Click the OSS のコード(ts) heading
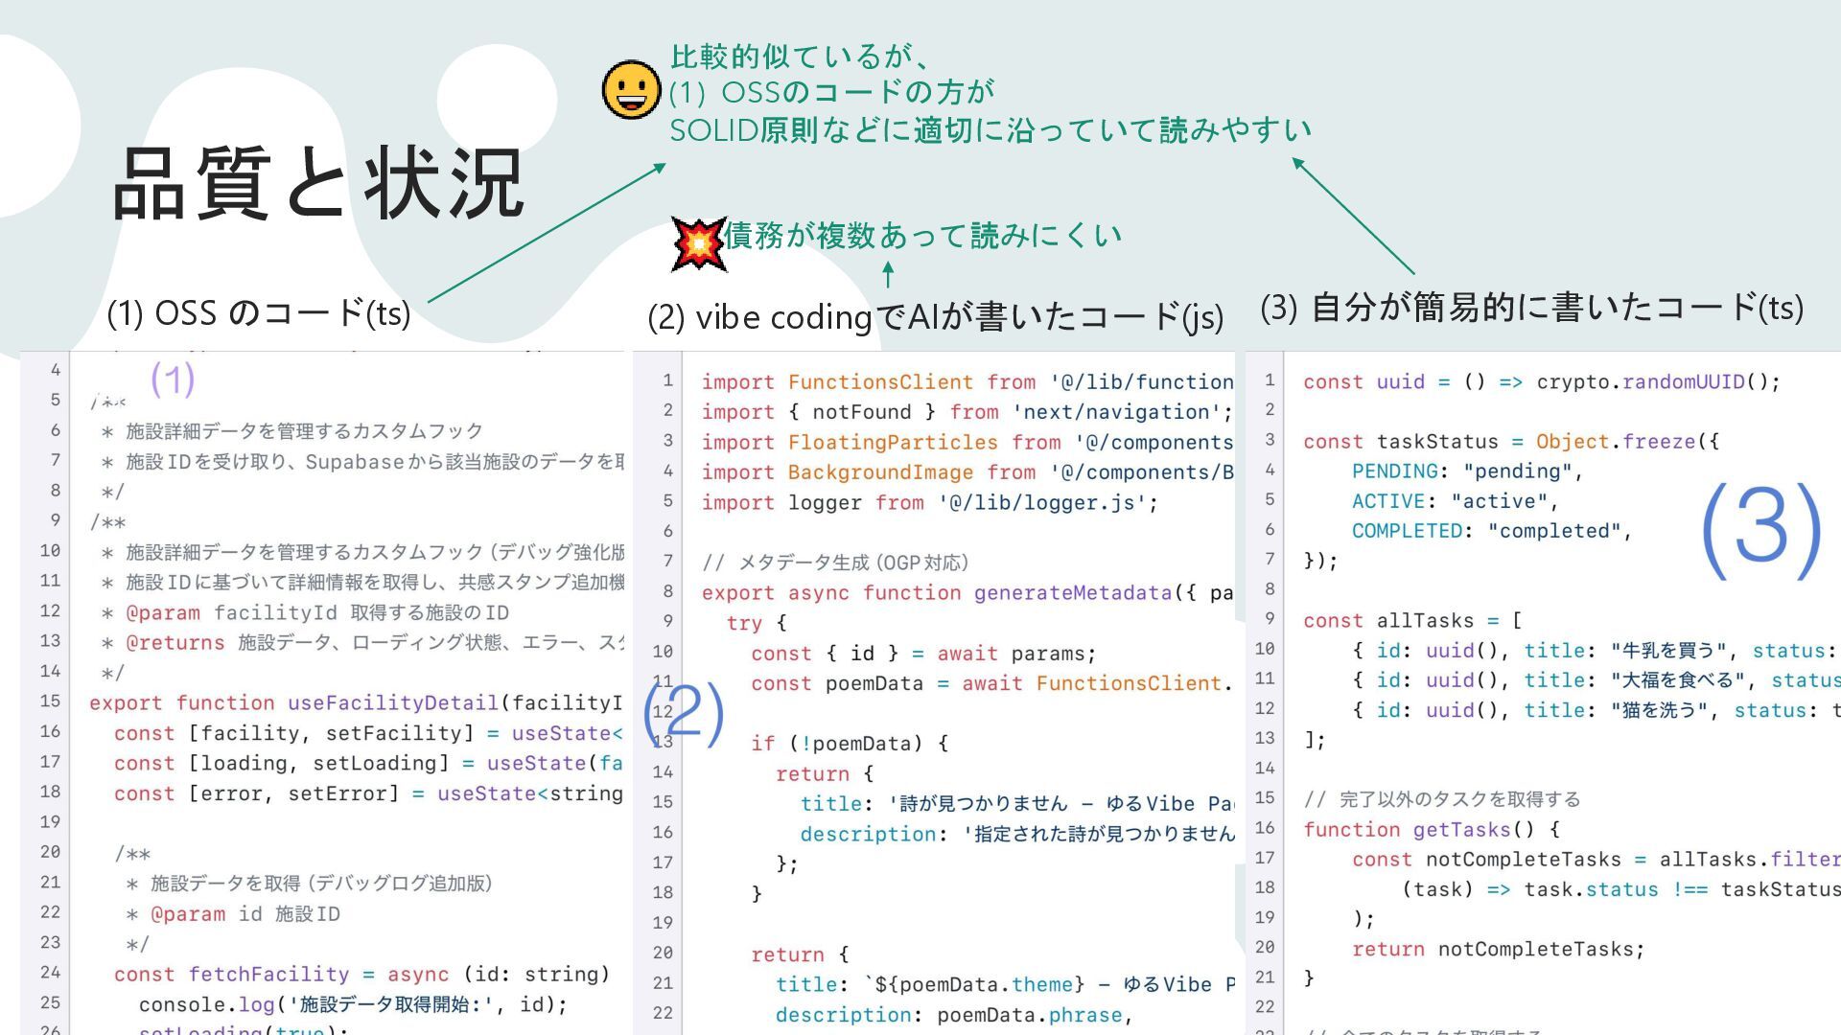Screen dimensions: 1841x1035 [x=259, y=312]
